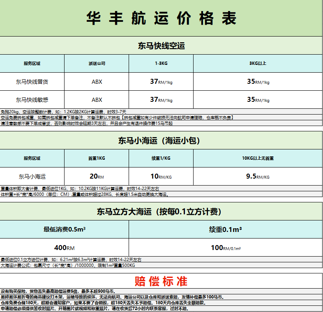
Task: Click the 10KG以上无首重 header cell
Action: 258,158
